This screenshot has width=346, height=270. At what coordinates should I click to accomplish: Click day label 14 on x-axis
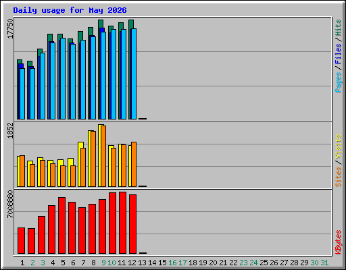(x=152, y=263)
